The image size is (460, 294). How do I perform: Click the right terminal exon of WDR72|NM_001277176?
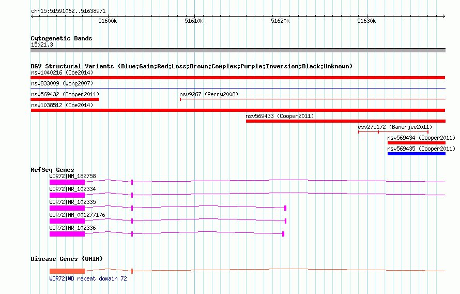pos(285,221)
